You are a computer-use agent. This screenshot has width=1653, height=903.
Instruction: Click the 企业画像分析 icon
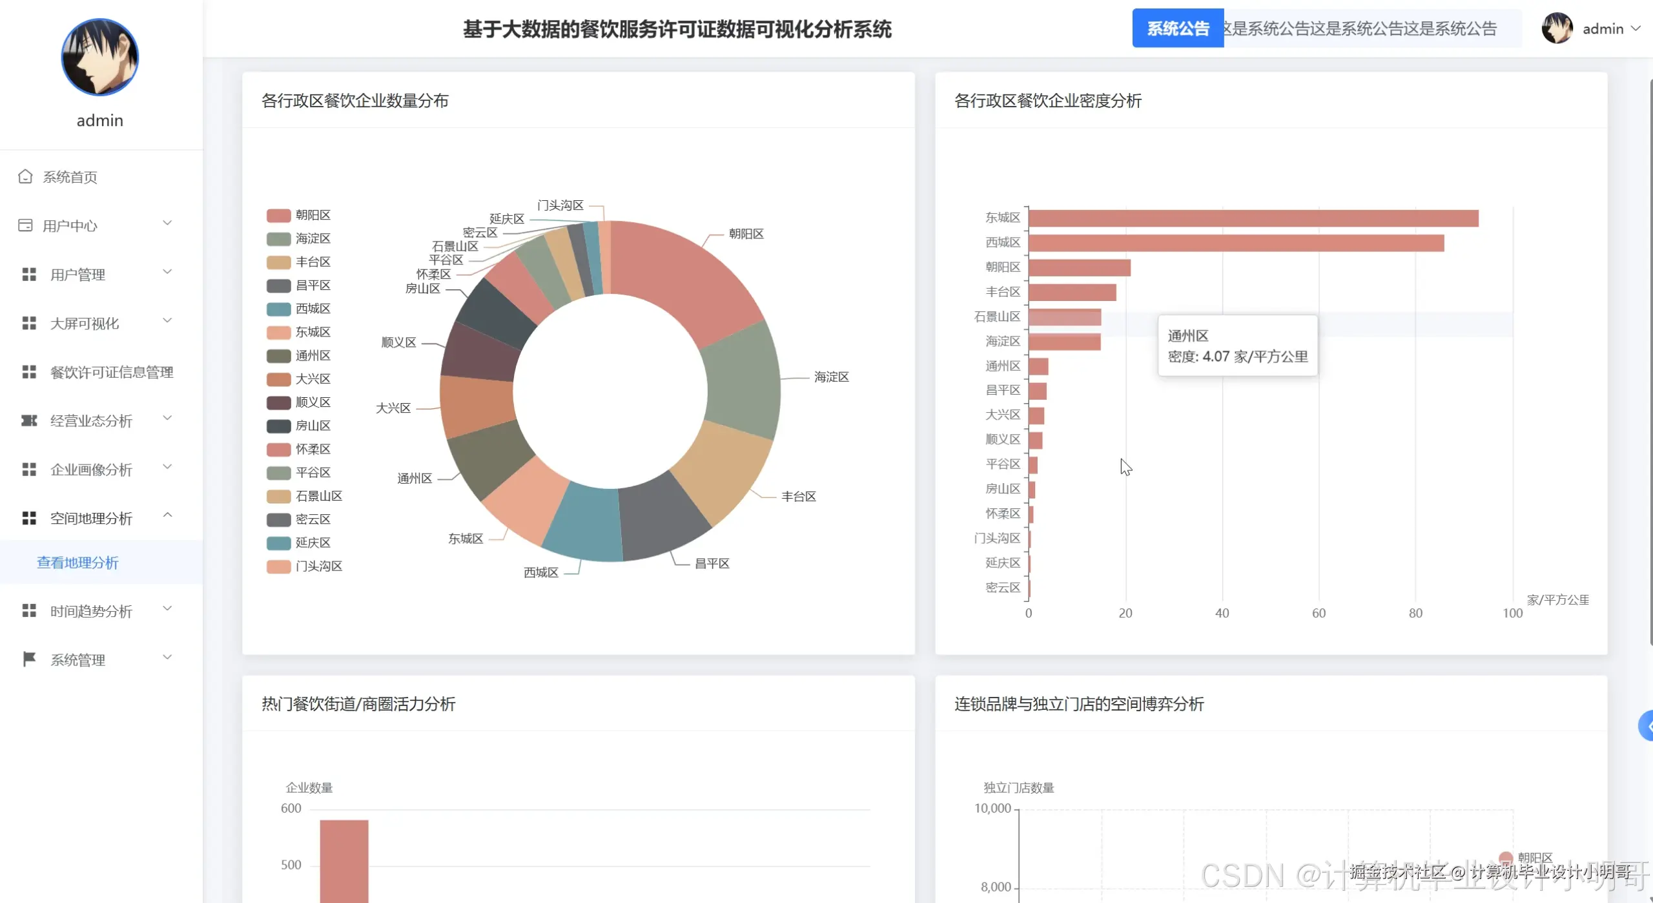[28, 470]
